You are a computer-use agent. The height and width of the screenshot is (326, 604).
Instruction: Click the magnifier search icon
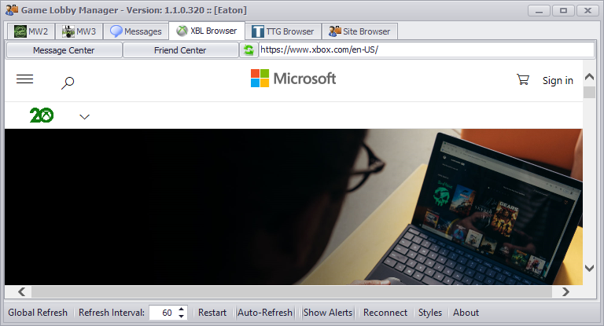[x=68, y=82]
